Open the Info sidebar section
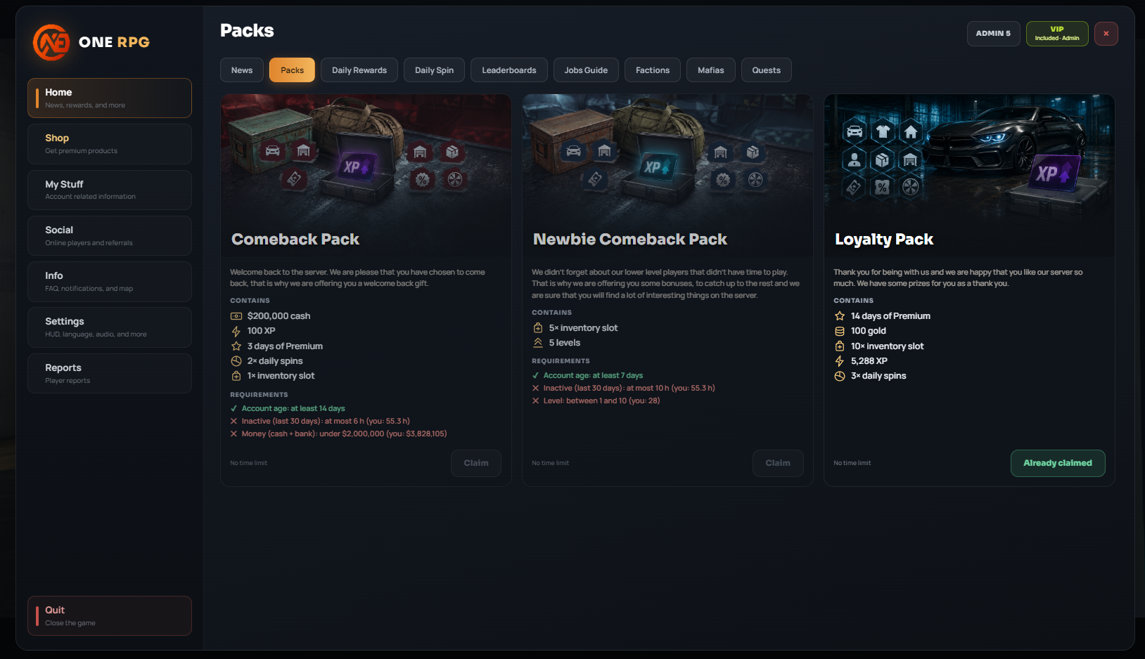 click(110, 282)
